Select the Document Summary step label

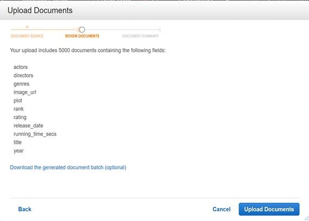(x=140, y=36)
